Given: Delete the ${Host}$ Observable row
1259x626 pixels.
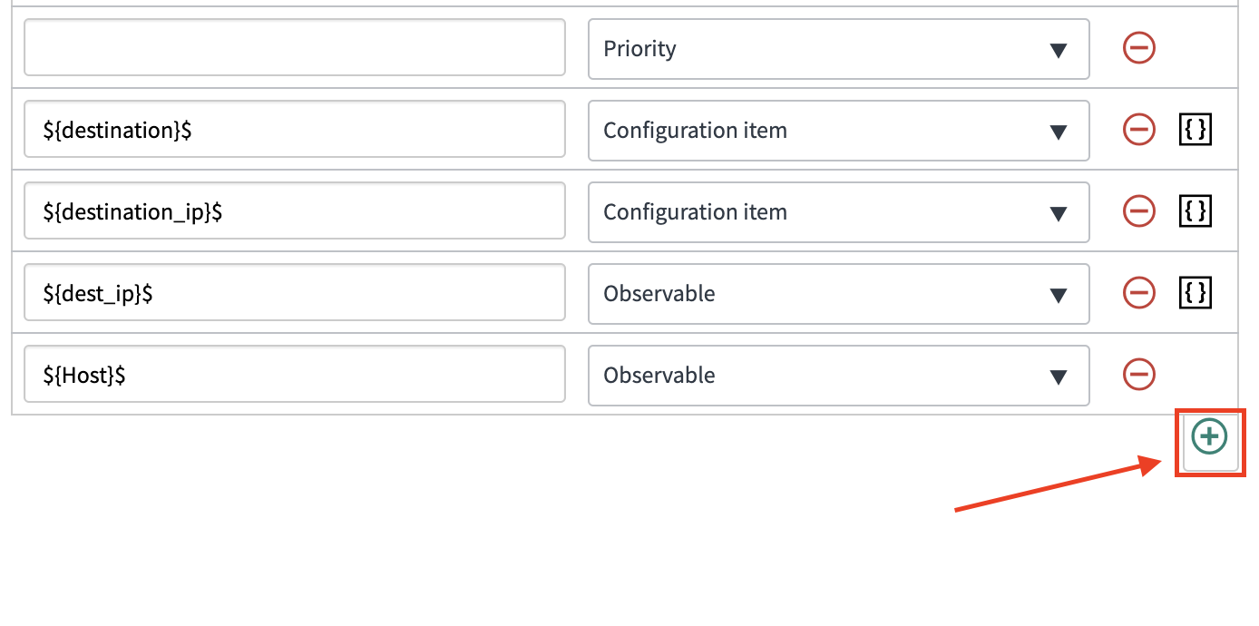Looking at the screenshot, I should coord(1139,374).
